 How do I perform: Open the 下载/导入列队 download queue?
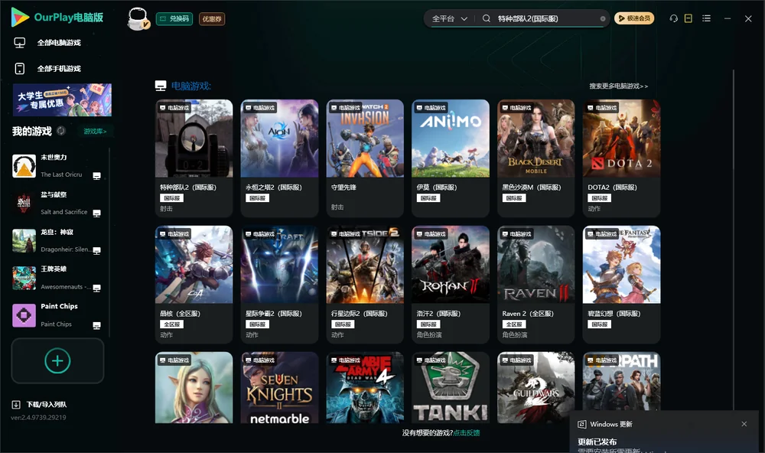(40, 404)
